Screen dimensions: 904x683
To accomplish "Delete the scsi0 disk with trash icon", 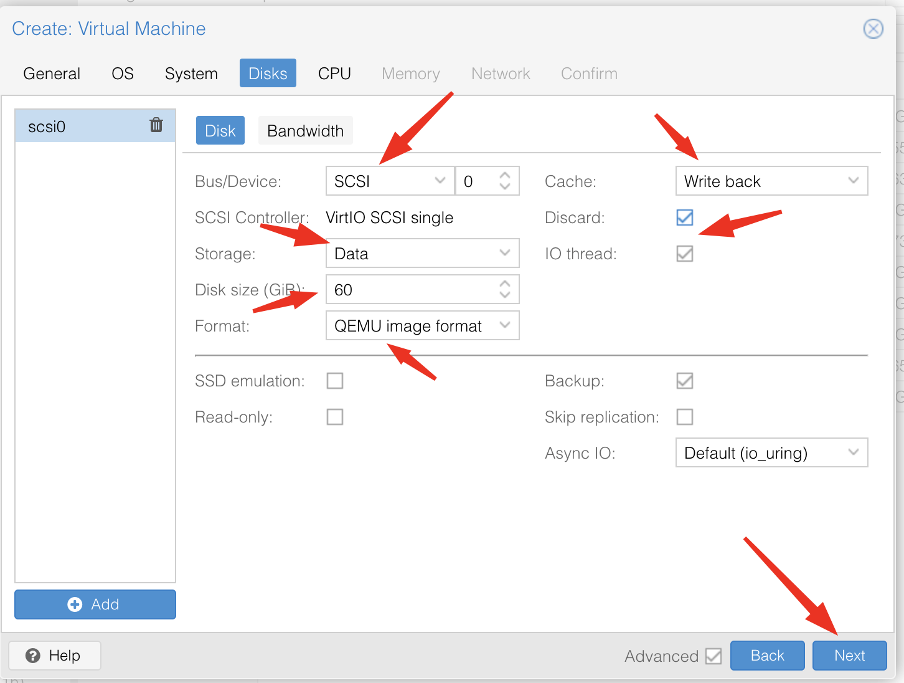I will (156, 125).
